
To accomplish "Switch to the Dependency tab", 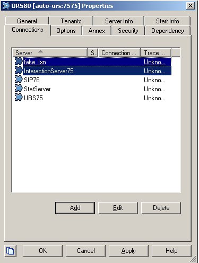I will pyautogui.click(x=168, y=31).
